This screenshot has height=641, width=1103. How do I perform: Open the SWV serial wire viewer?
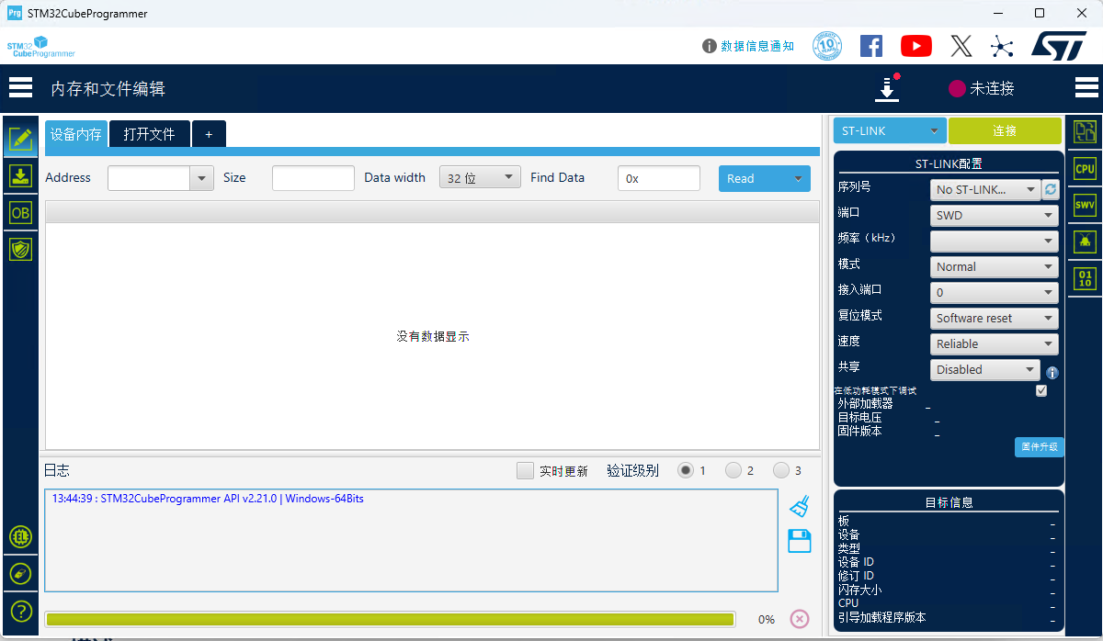pyautogui.click(x=1084, y=204)
